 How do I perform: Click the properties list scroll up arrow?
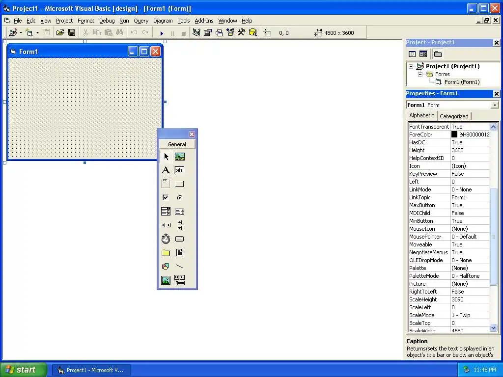[x=493, y=127]
